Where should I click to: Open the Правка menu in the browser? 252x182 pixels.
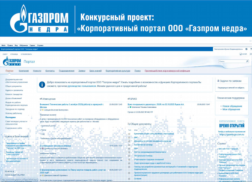[10, 45]
